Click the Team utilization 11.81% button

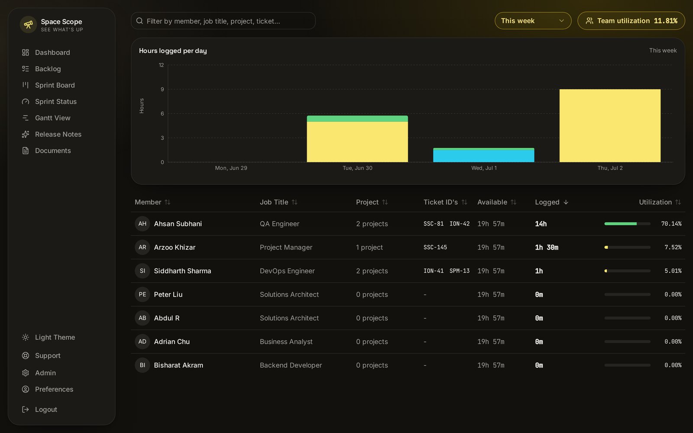tap(631, 21)
